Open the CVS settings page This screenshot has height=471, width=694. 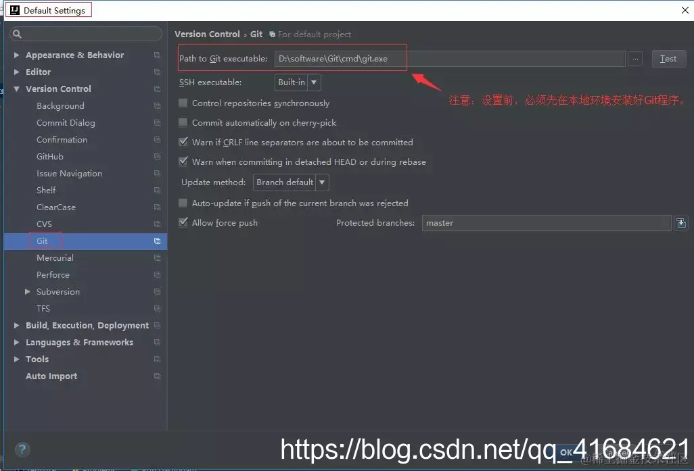44,224
